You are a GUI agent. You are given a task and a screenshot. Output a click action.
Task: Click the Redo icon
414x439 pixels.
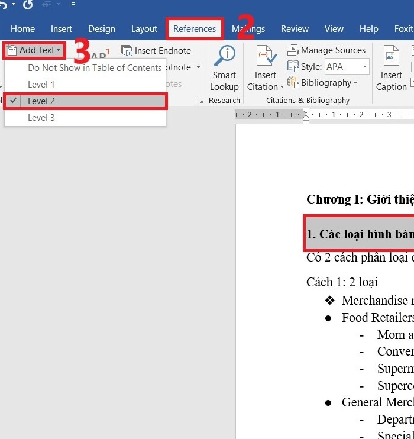(28, 4)
